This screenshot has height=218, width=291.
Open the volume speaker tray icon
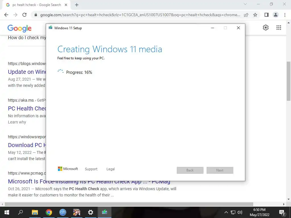(x=240, y=212)
